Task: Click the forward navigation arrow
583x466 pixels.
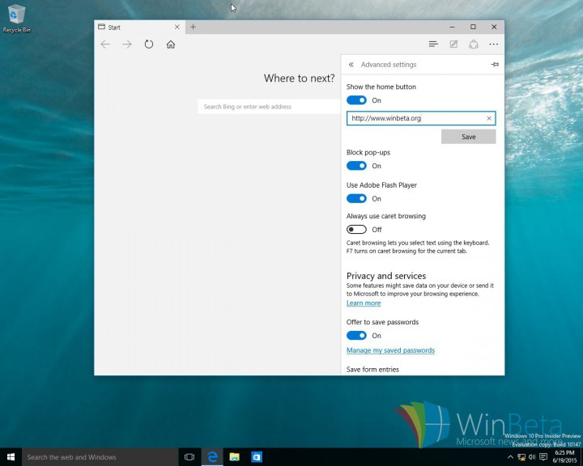Action: pos(127,44)
